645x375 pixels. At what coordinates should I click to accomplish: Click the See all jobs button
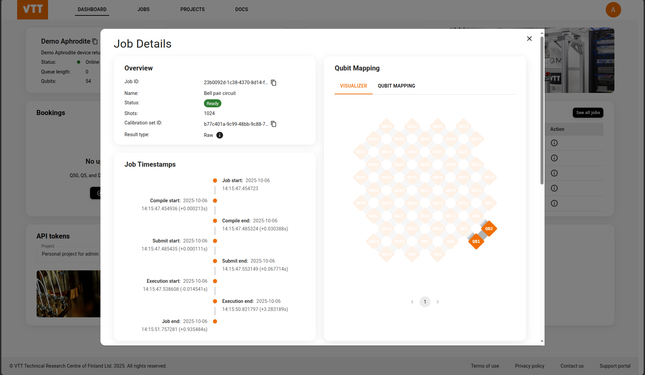[588, 113]
